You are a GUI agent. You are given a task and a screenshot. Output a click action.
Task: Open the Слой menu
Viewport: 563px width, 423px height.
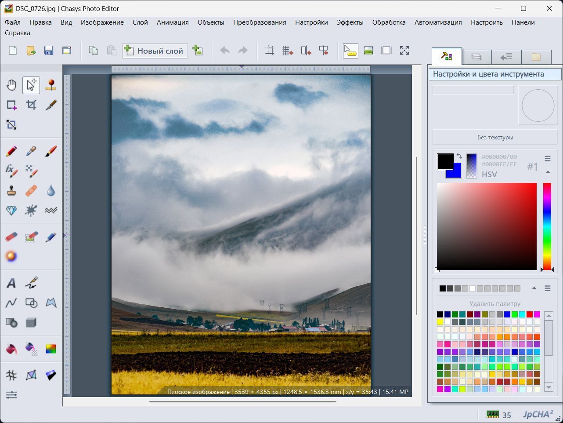point(140,22)
